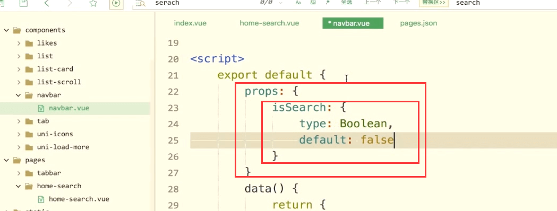This screenshot has width=557, height=211.
Task: Click the home-search.vue file icon
Action: (x=41, y=199)
